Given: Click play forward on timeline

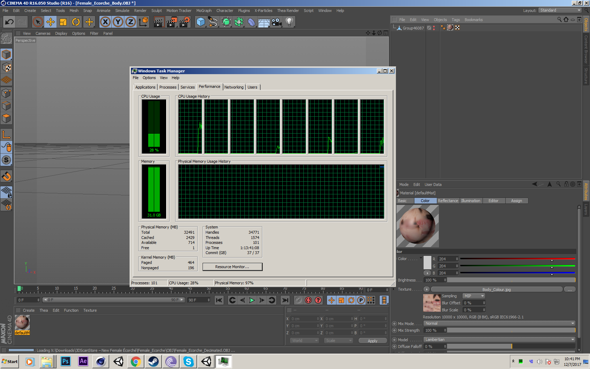Looking at the screenshot, I should [252, 300].
